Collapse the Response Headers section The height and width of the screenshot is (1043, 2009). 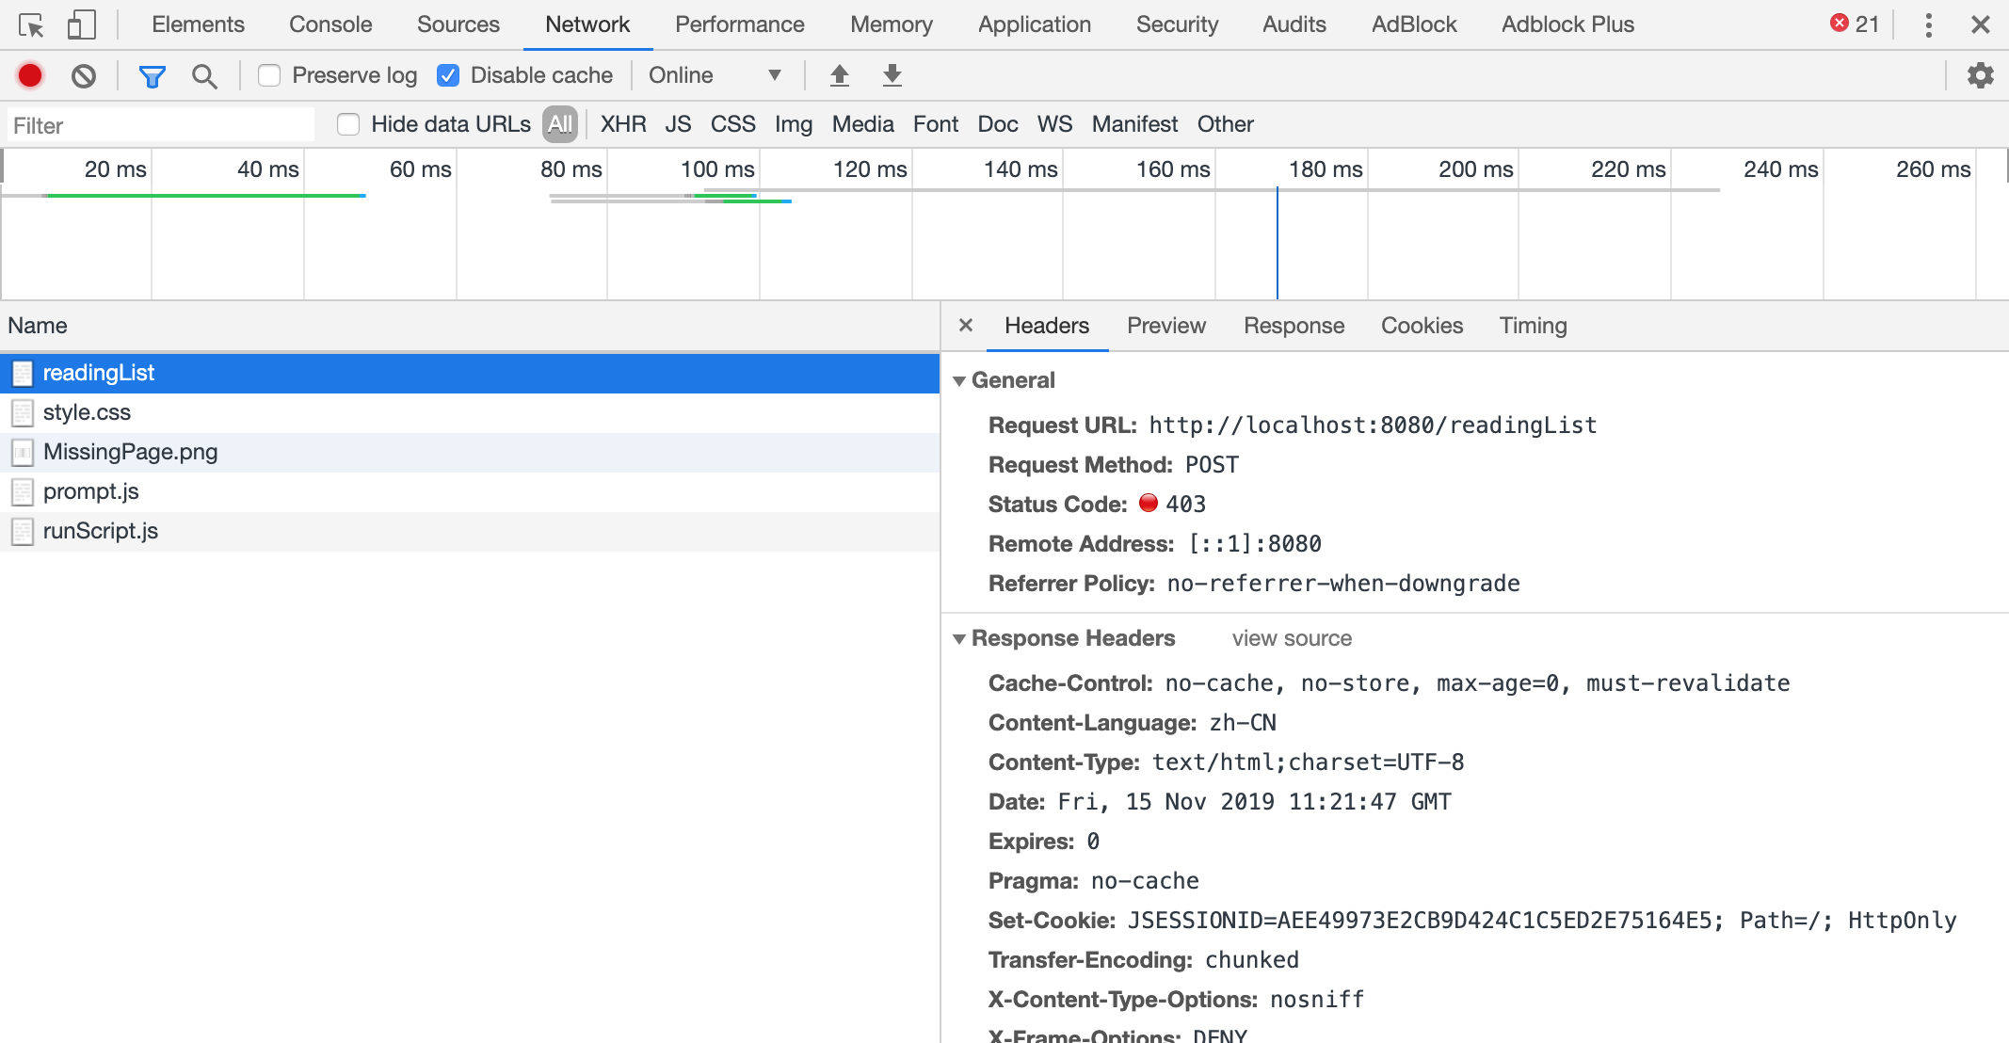tap(959, 638)
